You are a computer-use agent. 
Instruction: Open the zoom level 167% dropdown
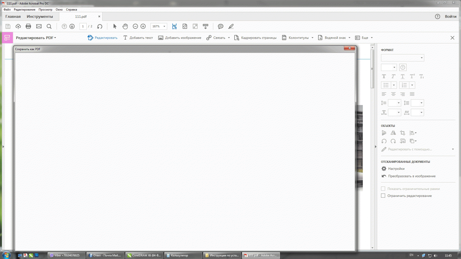[x=164, y=26]
